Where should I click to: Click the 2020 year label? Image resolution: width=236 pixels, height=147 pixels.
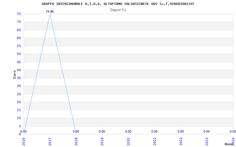[128, 142]
